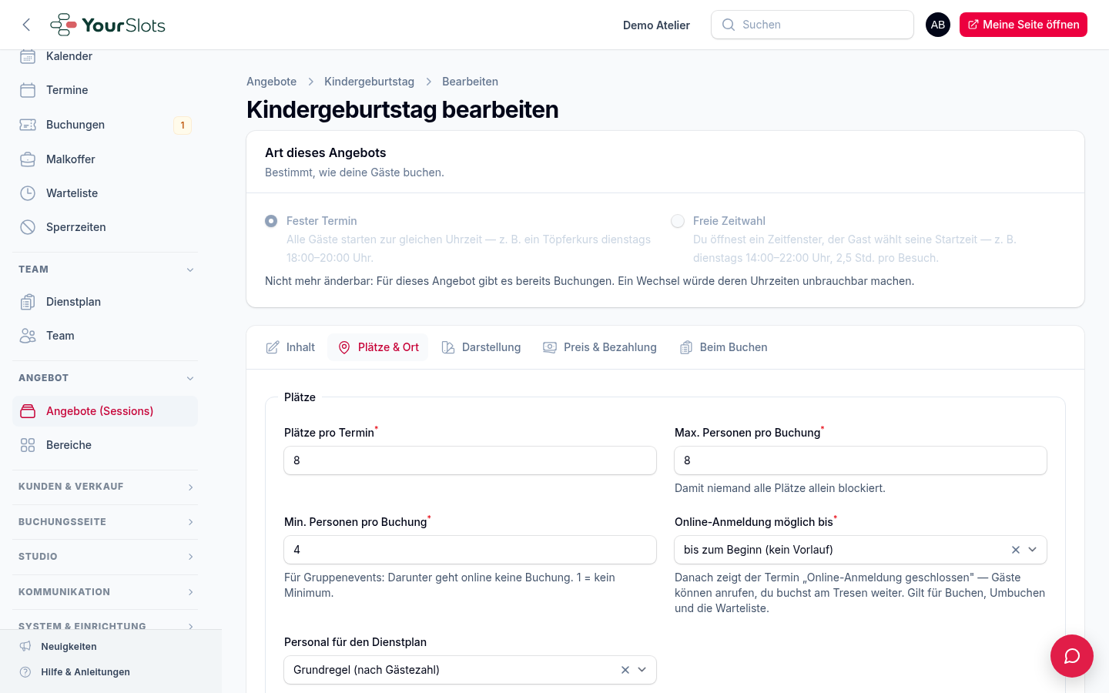
Task: Click the Angebote breadcrumb link
Action: pyautogui.click(x=271, y=82)
